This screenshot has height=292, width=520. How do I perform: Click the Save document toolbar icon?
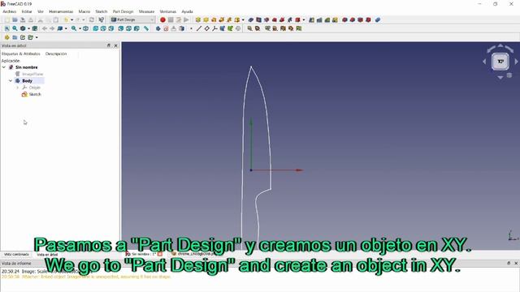(x=23, y=19)
